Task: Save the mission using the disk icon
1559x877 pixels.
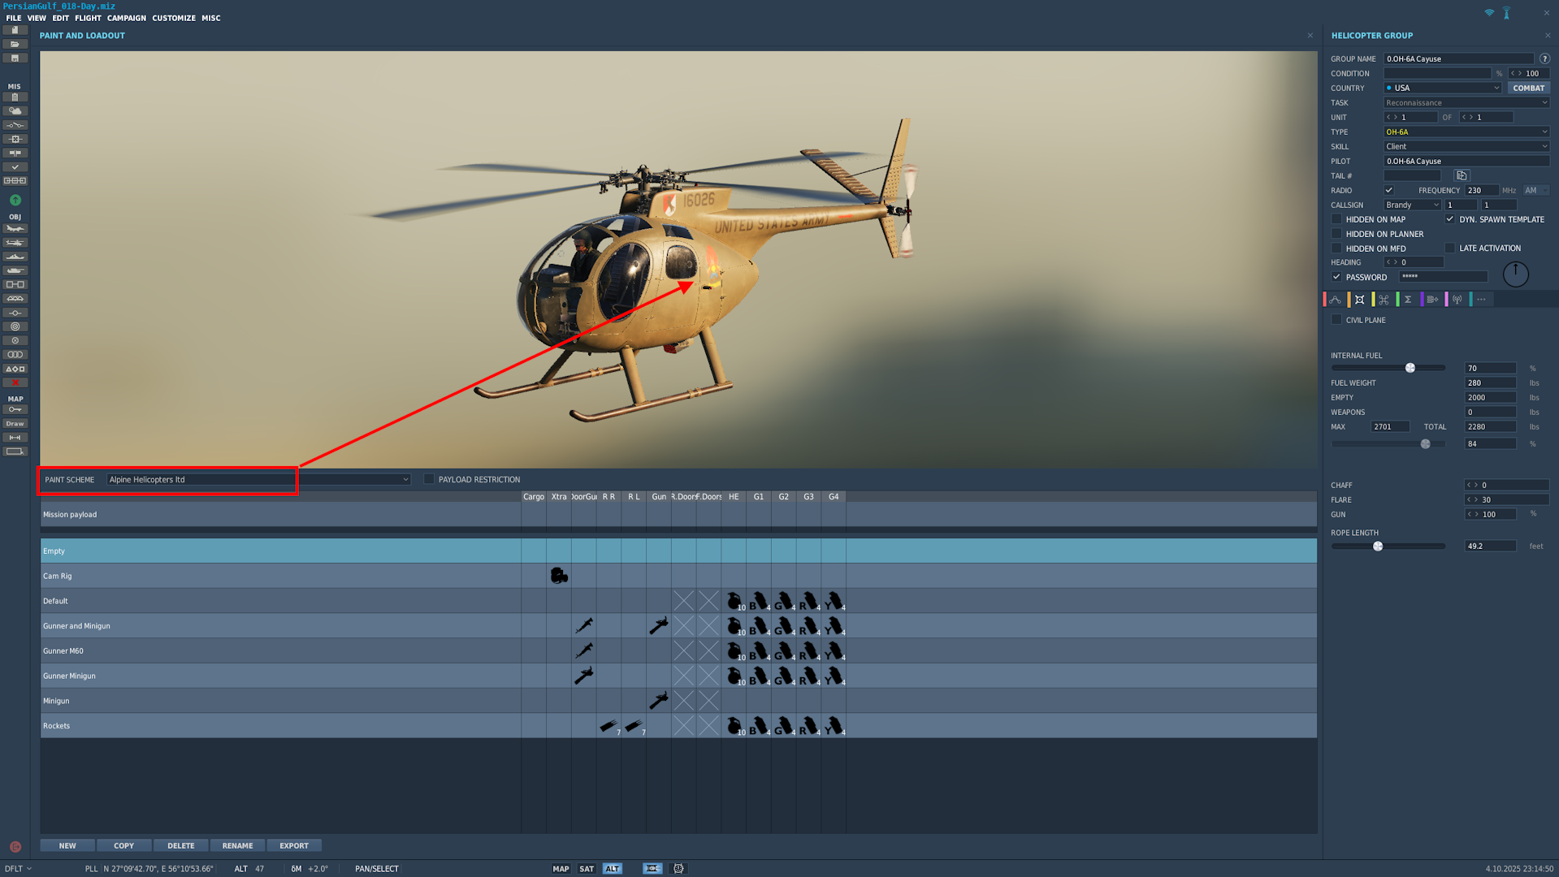Action: point(15,58)
